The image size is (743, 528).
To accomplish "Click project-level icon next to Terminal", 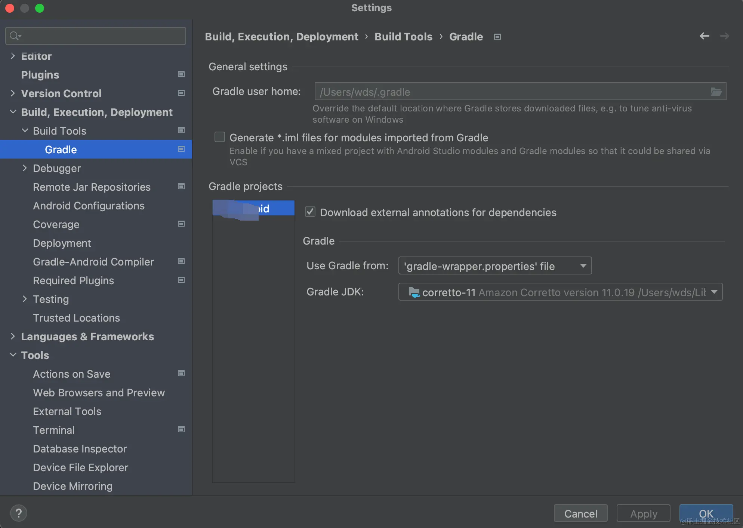I will point(181,430).
